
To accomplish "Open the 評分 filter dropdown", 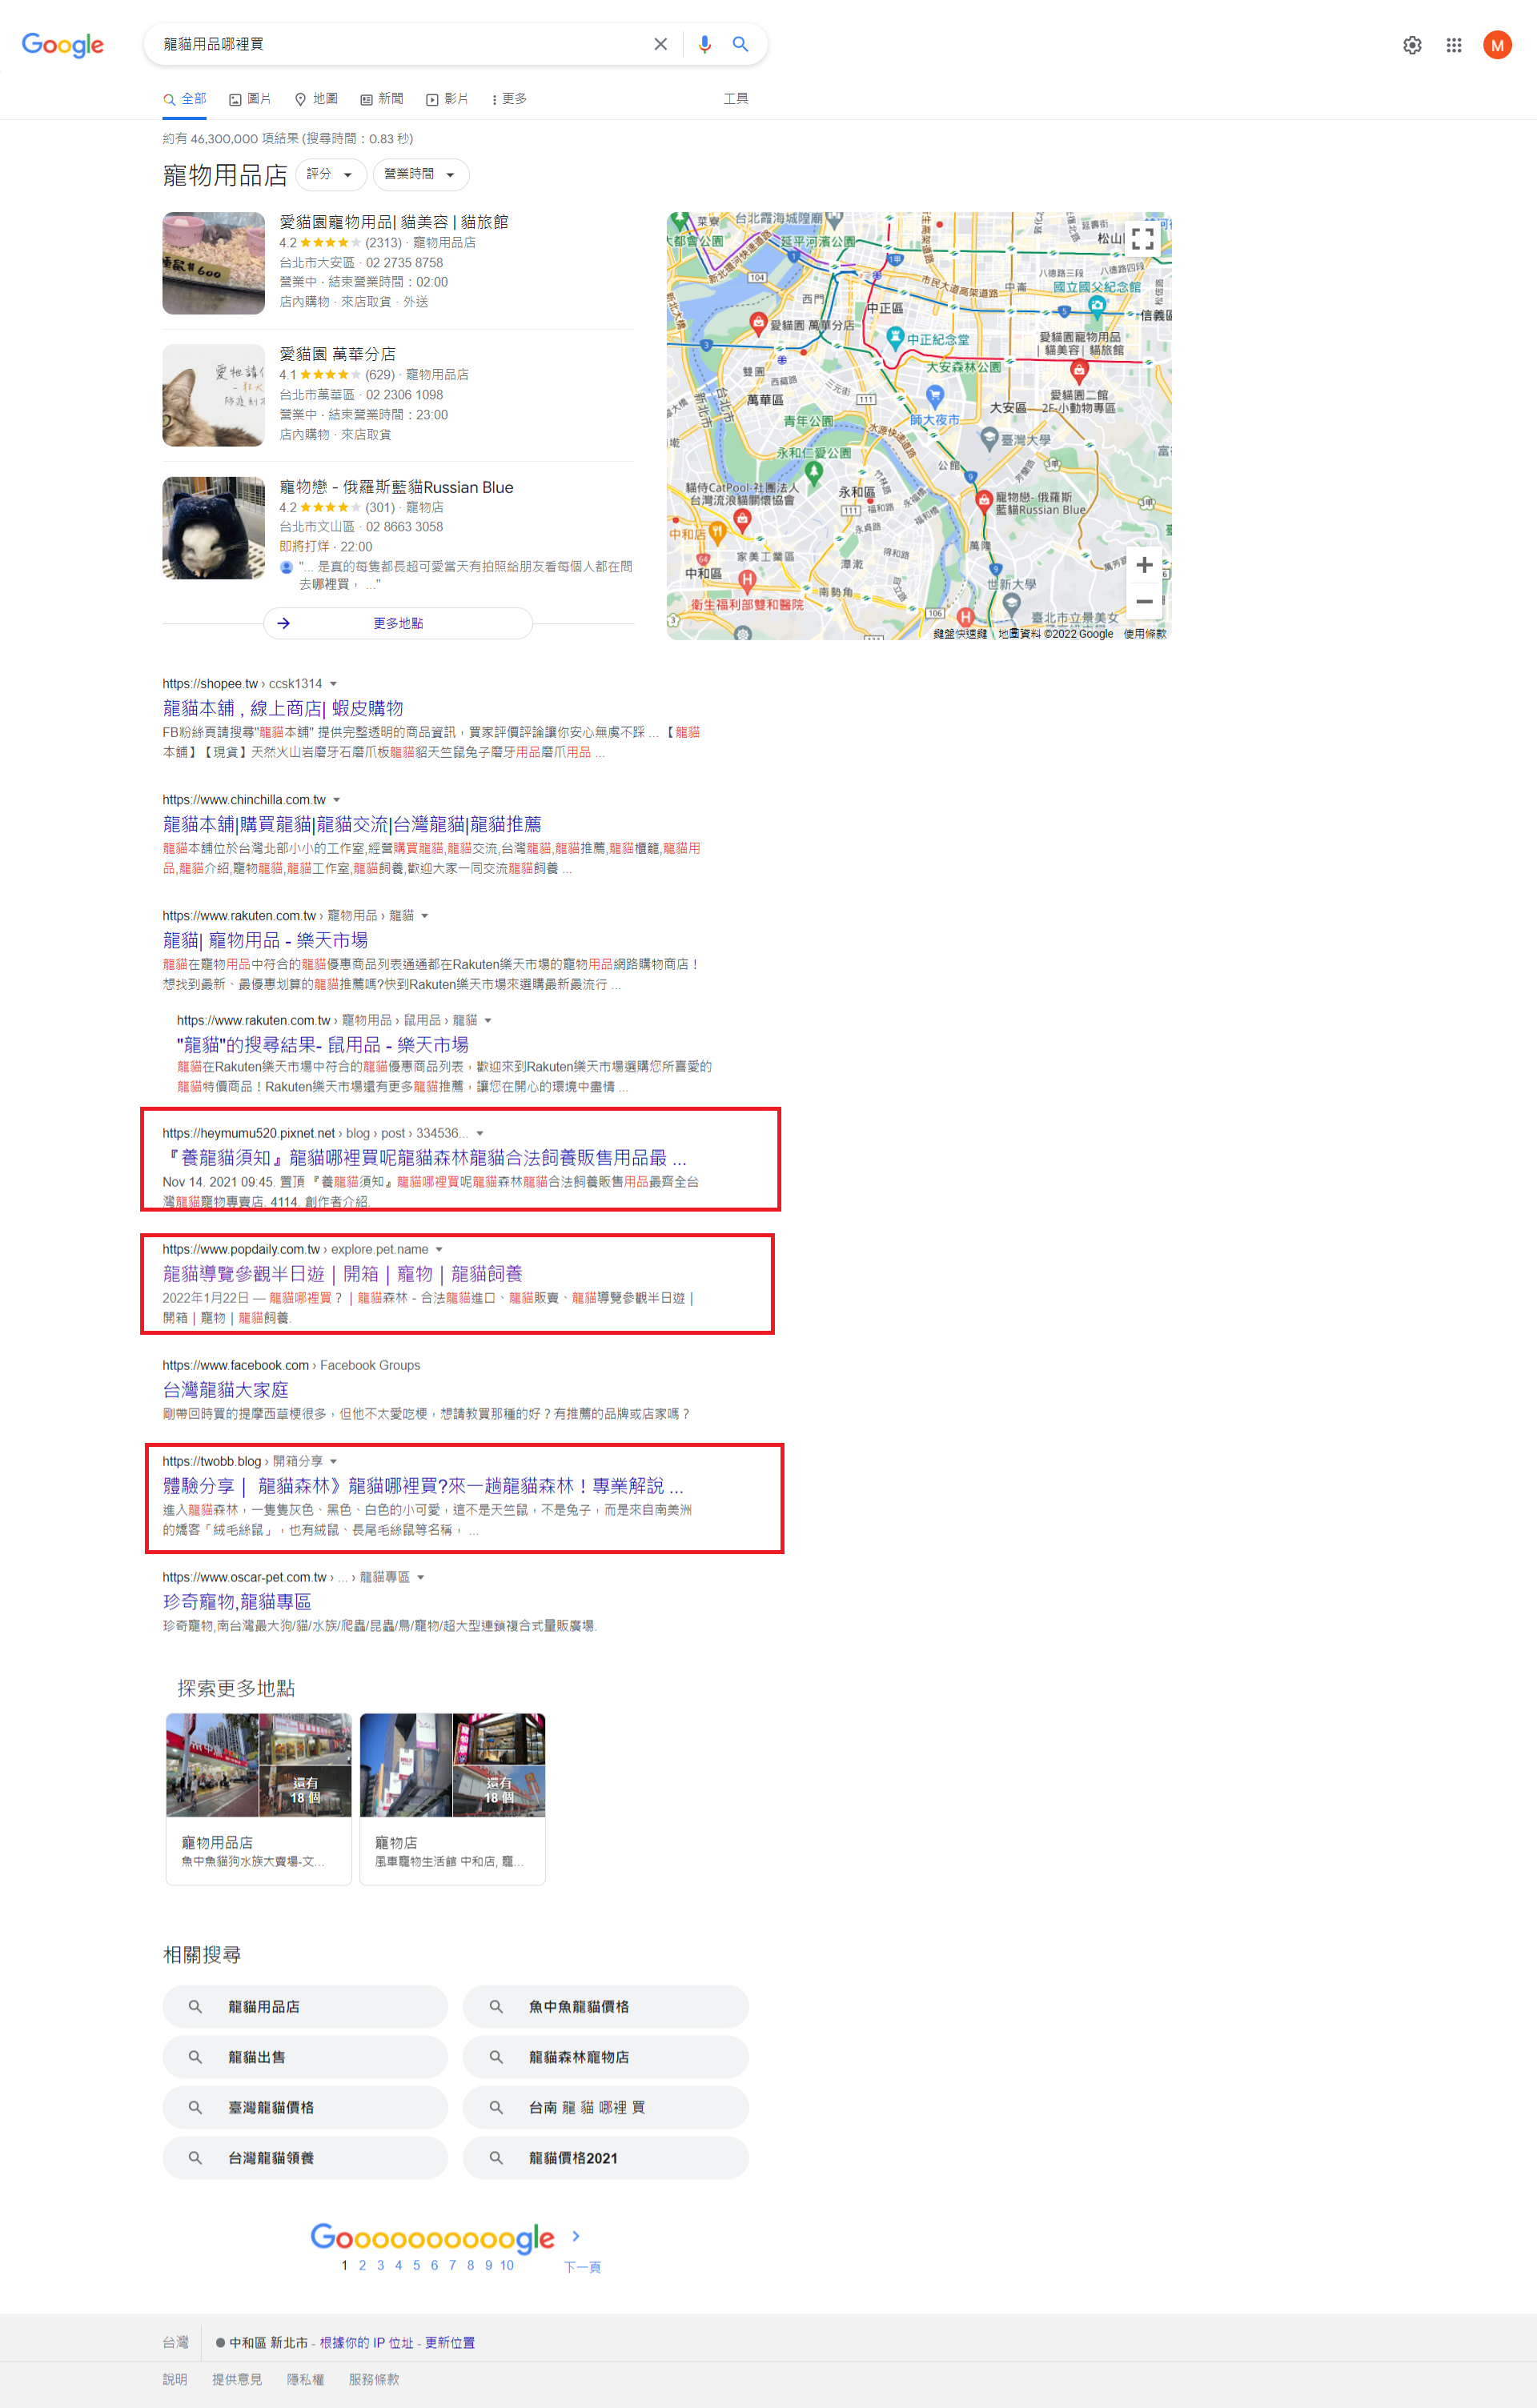I will [x=330, y=174].
